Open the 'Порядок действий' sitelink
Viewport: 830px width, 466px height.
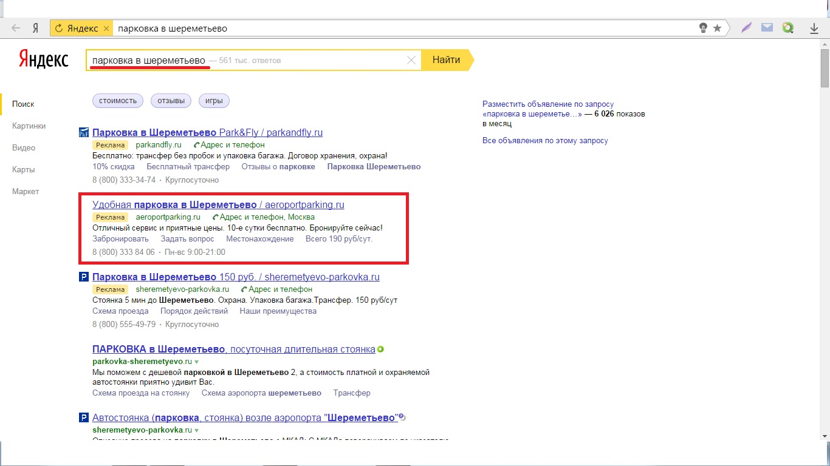pos(194,311)
